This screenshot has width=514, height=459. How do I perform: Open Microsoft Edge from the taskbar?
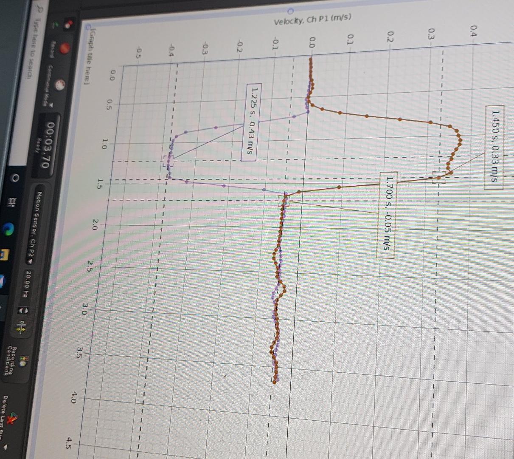pyautogui.click(x=9, y=229)
